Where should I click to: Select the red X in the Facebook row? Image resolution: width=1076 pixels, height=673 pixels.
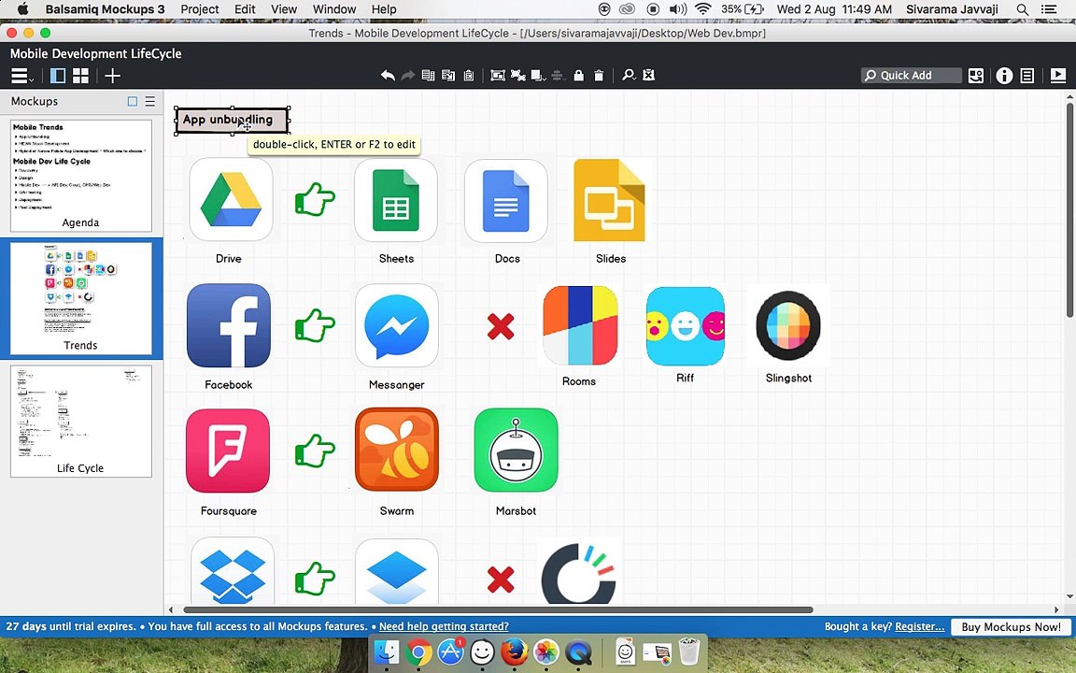click(x=501, y=326)
